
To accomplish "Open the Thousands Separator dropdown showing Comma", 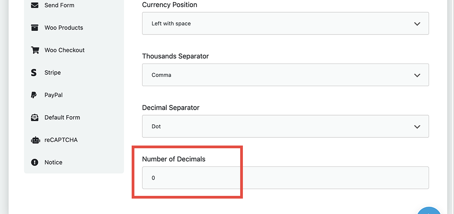I will point(285,75).
